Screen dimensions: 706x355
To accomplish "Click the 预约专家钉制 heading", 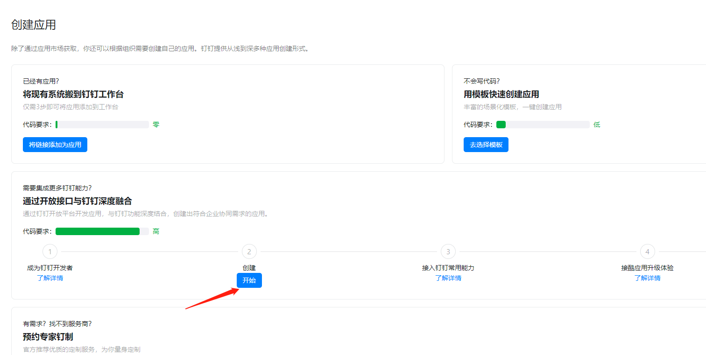I will (48, 337).
